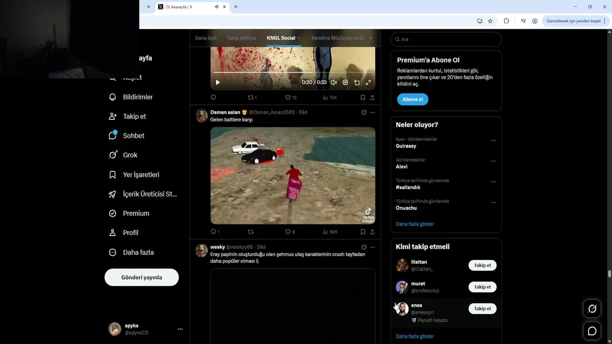Image resolution: width=612 pixels, height=344 pixels.
Task: Click the Ara search field
Action: (446, 39)
